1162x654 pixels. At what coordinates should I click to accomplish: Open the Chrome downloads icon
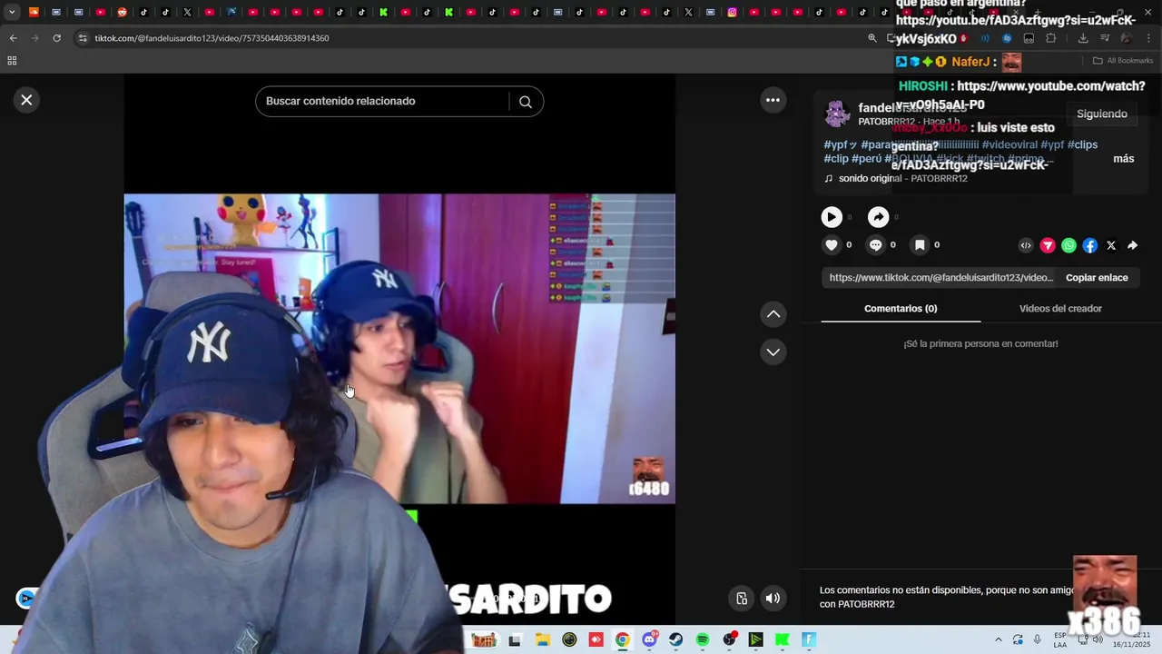[1083, 38]
